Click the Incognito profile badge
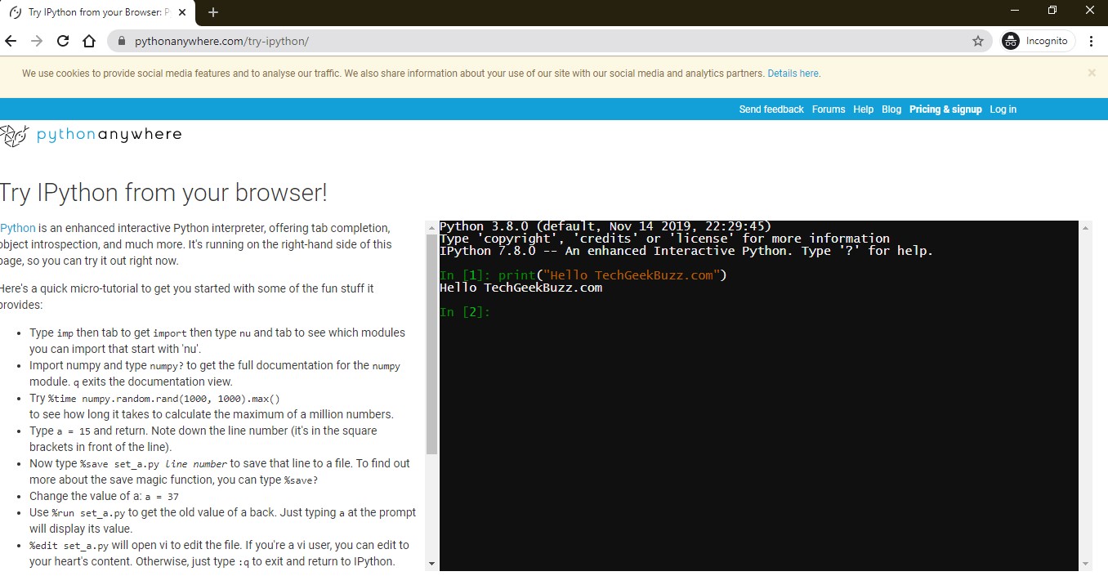 pyautogui.click(x=1036, y=41)
